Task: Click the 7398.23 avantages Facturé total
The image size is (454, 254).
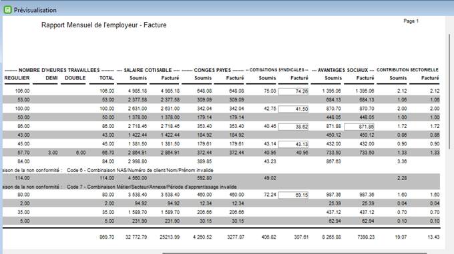Action: (366, 237)
